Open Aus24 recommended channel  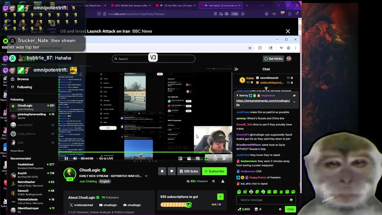coord(33,175)
